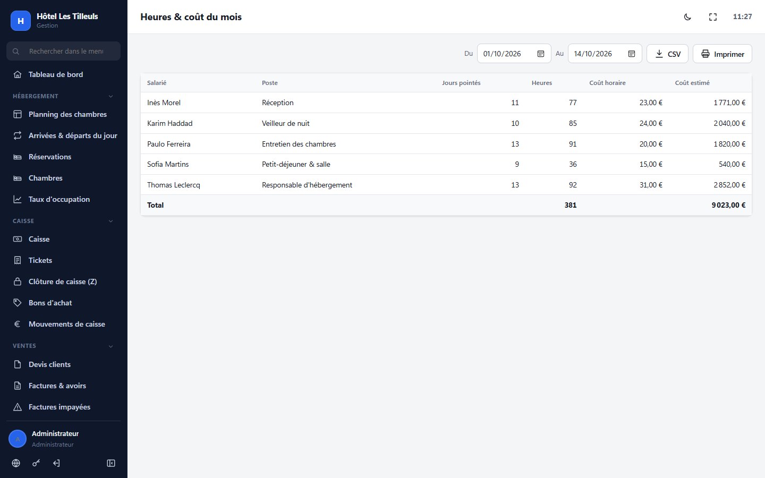The width and height of the screenshot is (765, 478).
Task: Toggle dark mode with the moon icon
Action: pyautogui.click(x=687, y=17)
